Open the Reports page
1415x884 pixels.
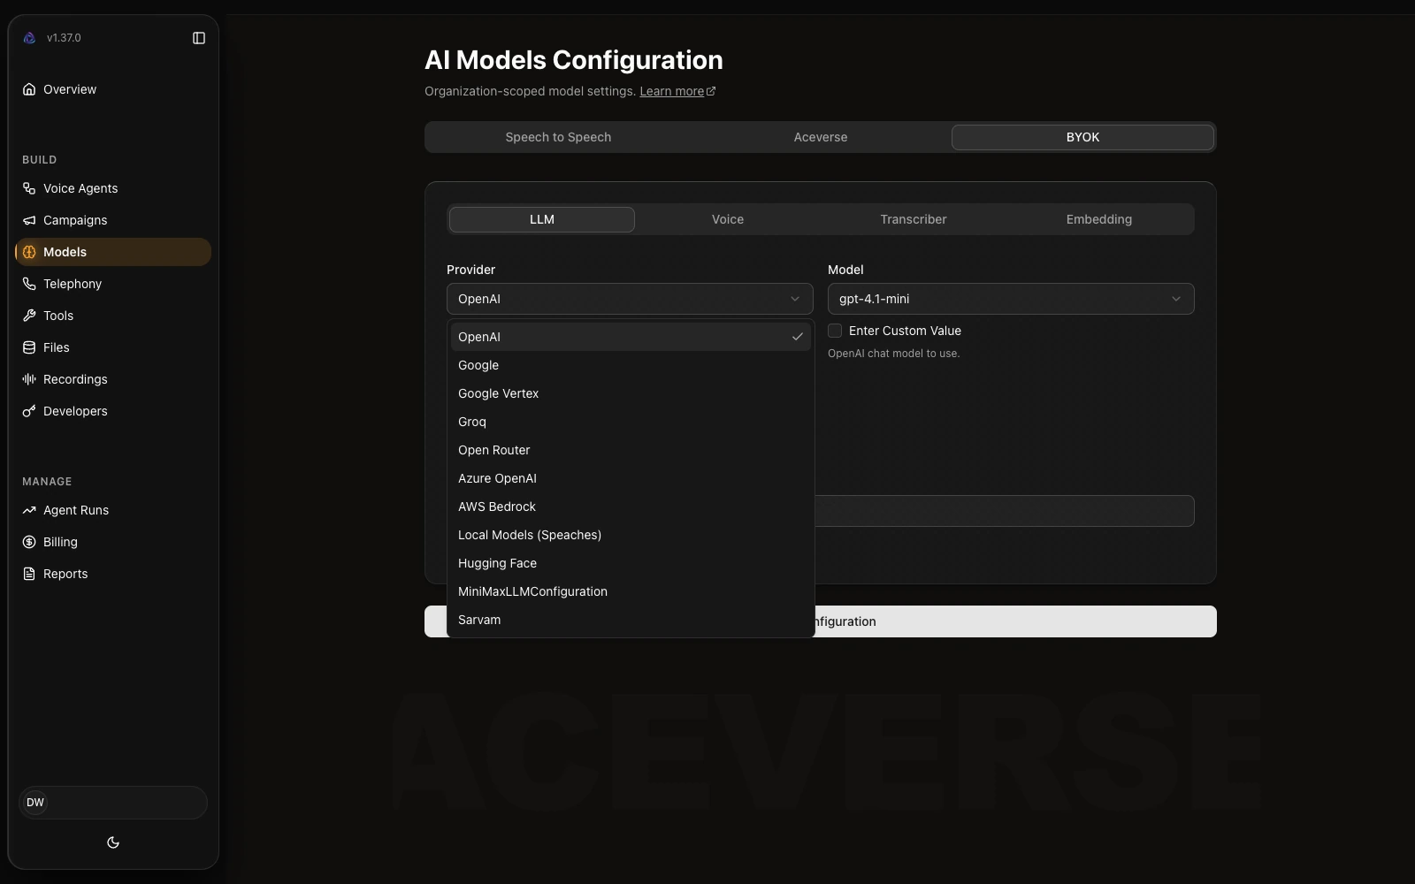(113, 574)
